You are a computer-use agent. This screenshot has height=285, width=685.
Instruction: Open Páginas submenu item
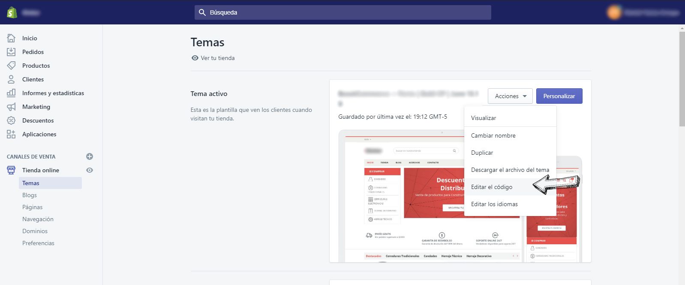click(x=33, y=207)
